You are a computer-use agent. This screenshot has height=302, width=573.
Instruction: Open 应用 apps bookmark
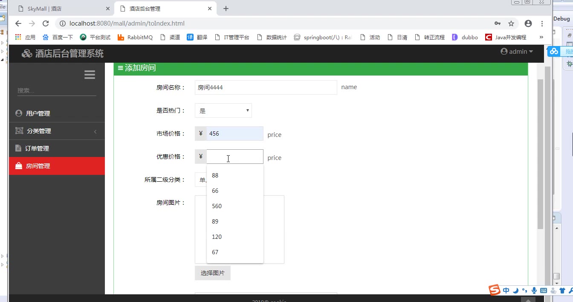coord(25,37)
